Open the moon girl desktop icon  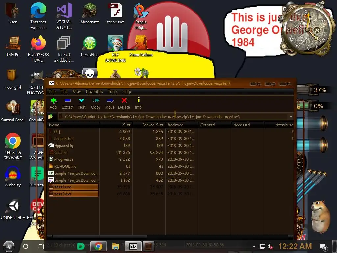(x=13, y=79)
